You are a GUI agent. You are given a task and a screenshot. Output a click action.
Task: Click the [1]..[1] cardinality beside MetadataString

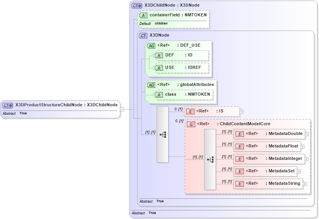(227, 182)
